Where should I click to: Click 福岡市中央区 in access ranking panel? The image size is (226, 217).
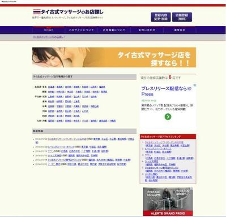pyautogui.click(x=161, y=164)
